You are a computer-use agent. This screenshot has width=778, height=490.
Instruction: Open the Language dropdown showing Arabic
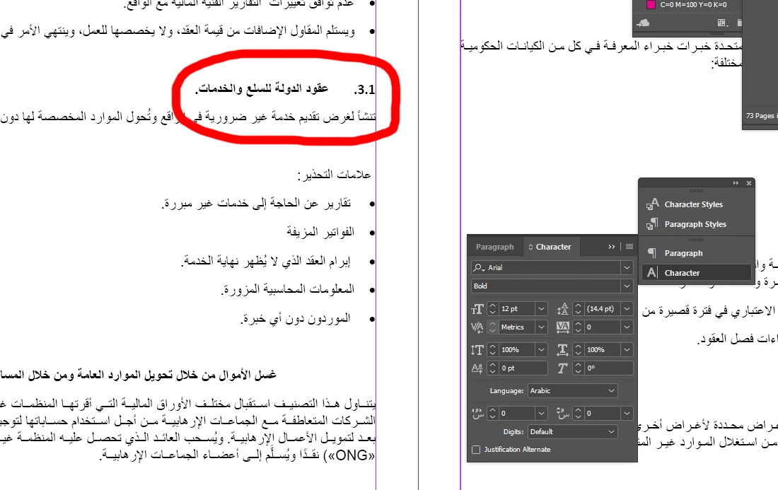[x=573, y=391]
